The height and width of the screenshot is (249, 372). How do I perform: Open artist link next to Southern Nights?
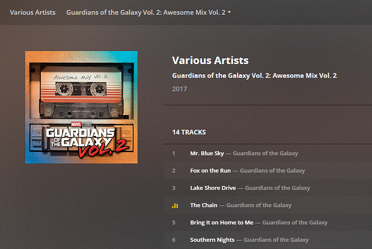(x=276, y=240)
